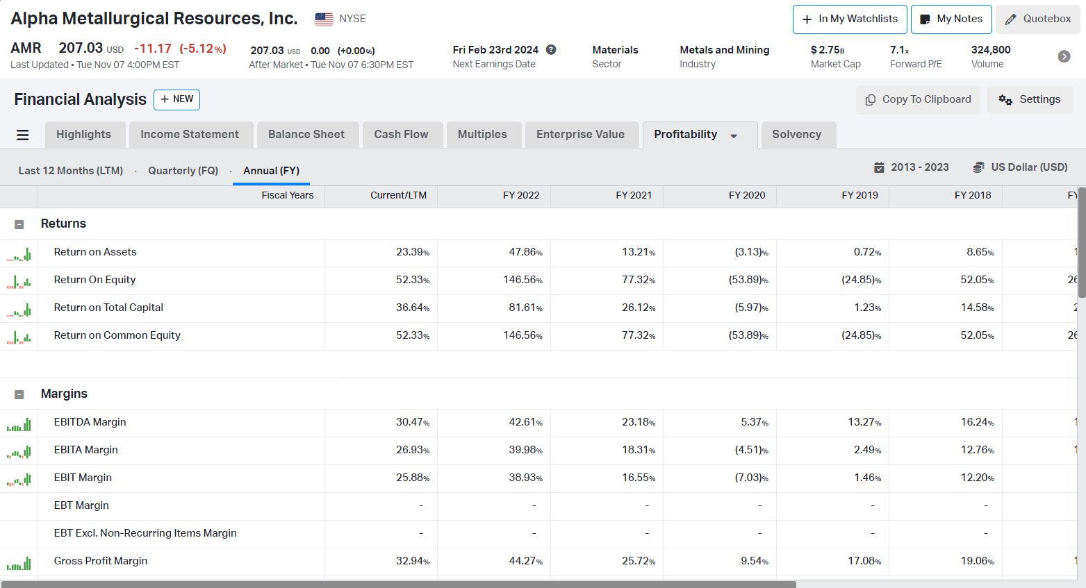Select Quarterly (FQ) period
The image size is (1086, 588).
point(183,171)
